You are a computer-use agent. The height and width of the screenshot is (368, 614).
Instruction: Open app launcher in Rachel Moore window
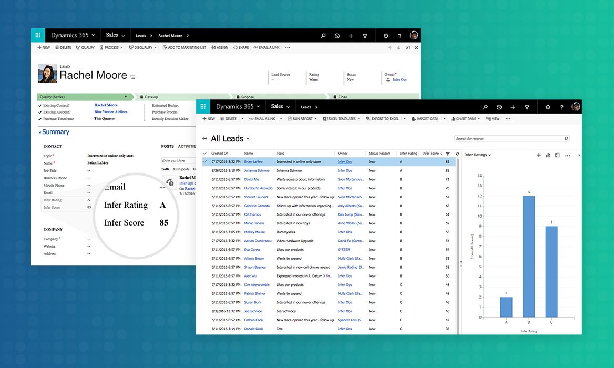38,35
